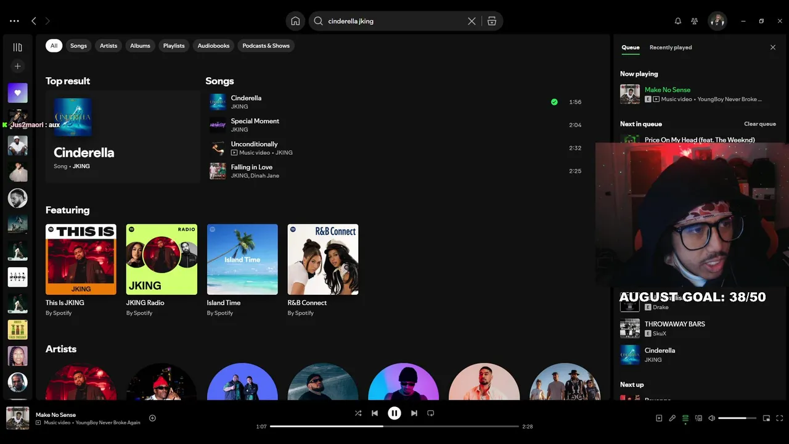The height and width of the screenshot is (444, 789).
Task: Play Falling in Love in the Songs list
Action: tap(394, 171)
